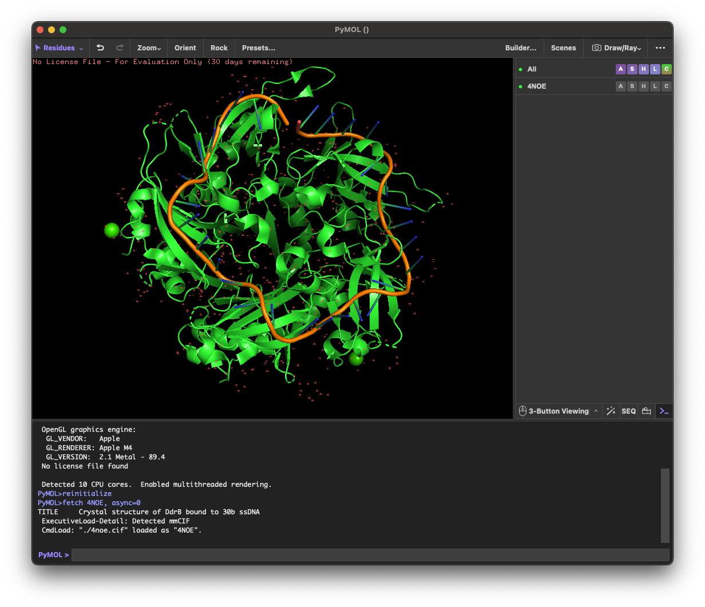Click 'Detected 10 CPU cores' log line

pos(156,485)
